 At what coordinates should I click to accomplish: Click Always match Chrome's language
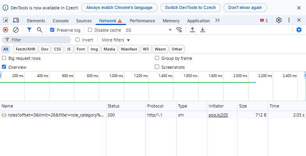pyautogui.click(x=119, y=7)
